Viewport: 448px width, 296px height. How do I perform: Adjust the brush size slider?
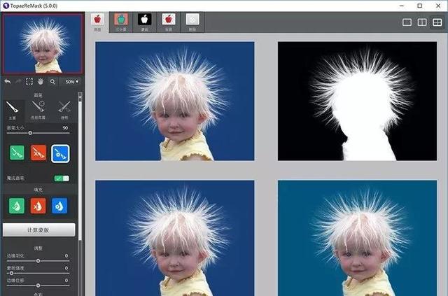(29, 133)
